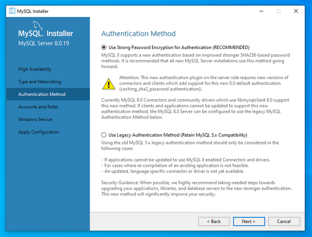Click the Authentication Method page heading
This screenshot has width=312, height=237.
(x=138, y=34)
